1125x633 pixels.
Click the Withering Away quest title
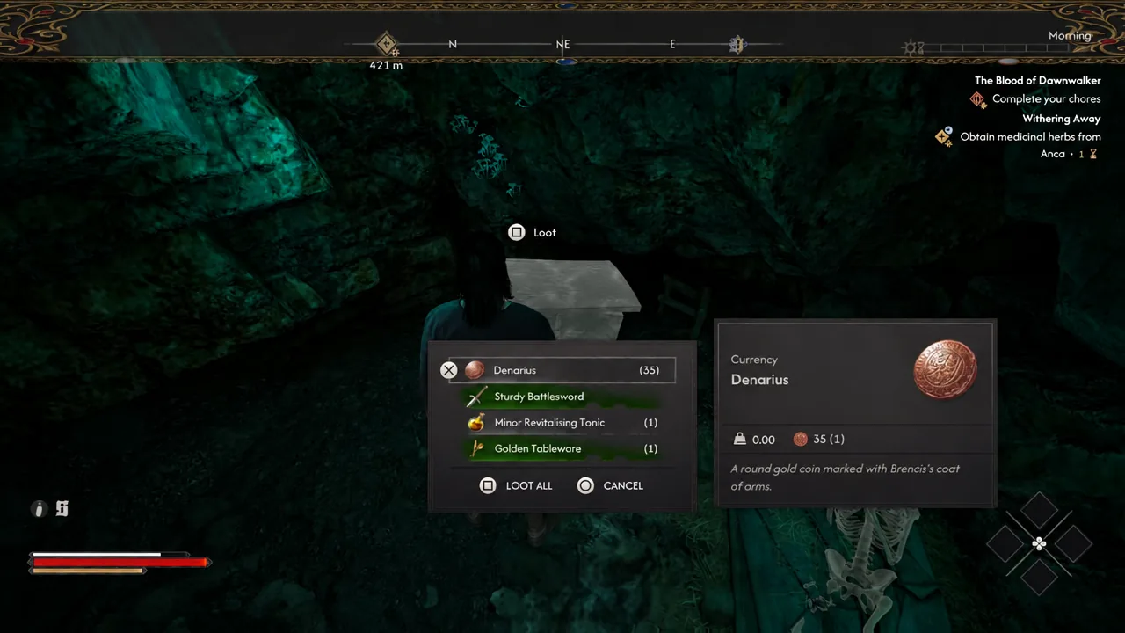tap(1062, 118)
